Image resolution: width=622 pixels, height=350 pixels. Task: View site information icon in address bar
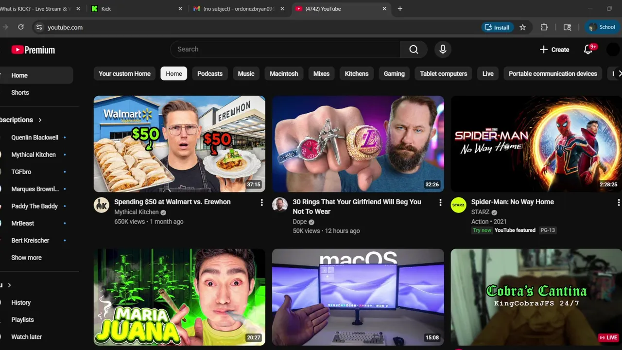coord(39,27)
